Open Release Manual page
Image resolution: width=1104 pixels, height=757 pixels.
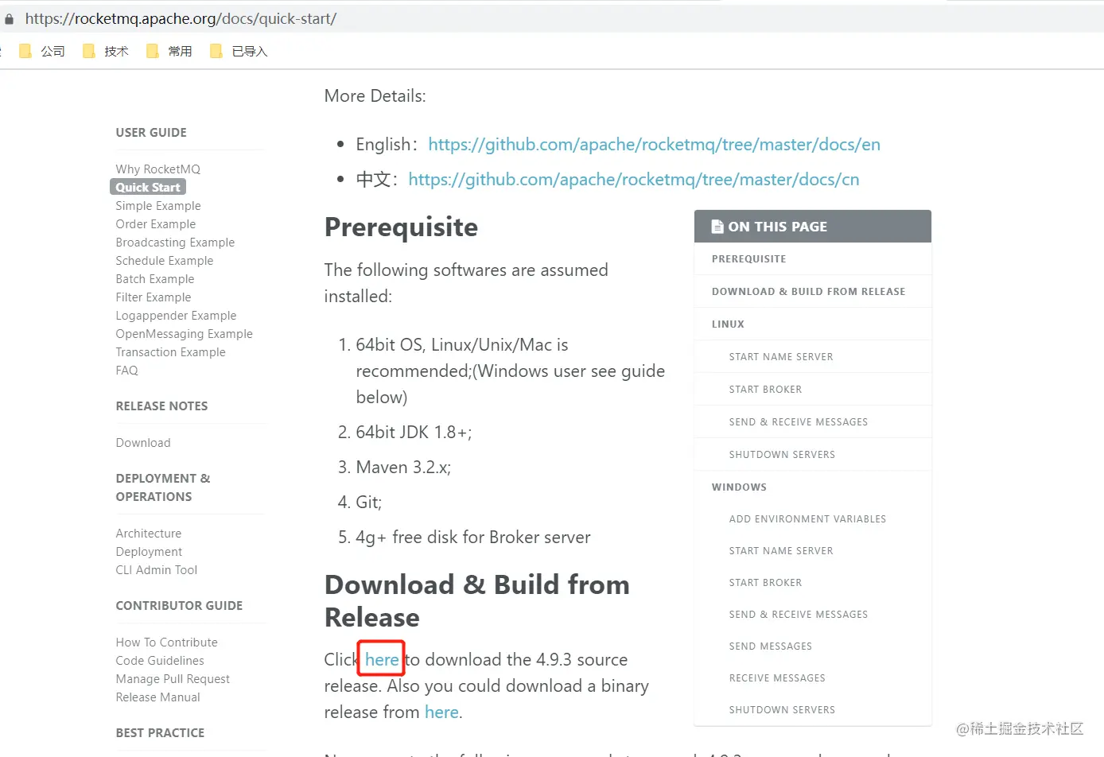point(157,697)
